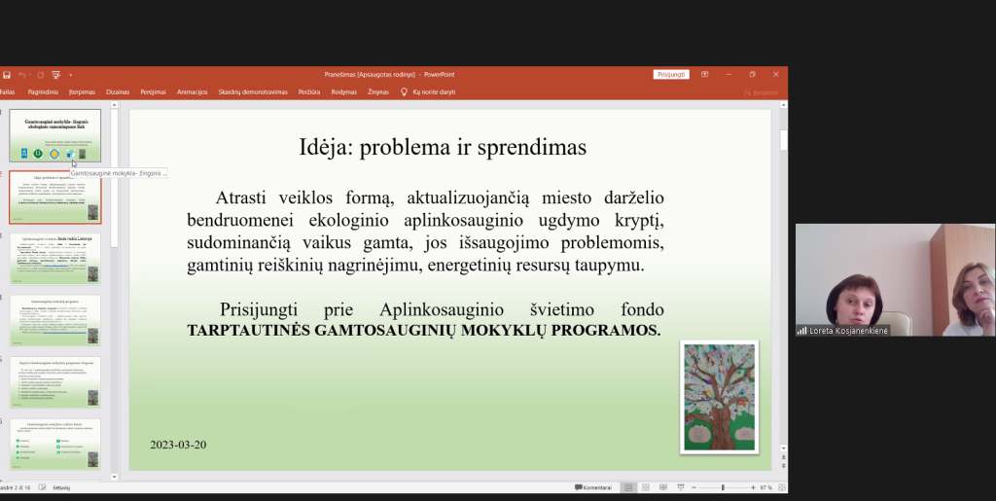Screen dimensions: 996x501
Task: Click the date 2023-03-20 on slide
Action: (178, 445)
